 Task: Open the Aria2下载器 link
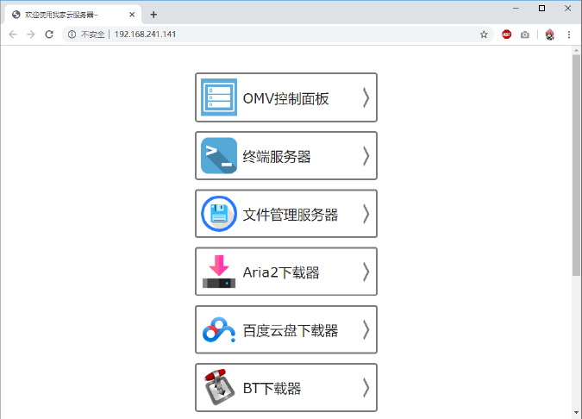pyautogui.click(x=281, y=272)
